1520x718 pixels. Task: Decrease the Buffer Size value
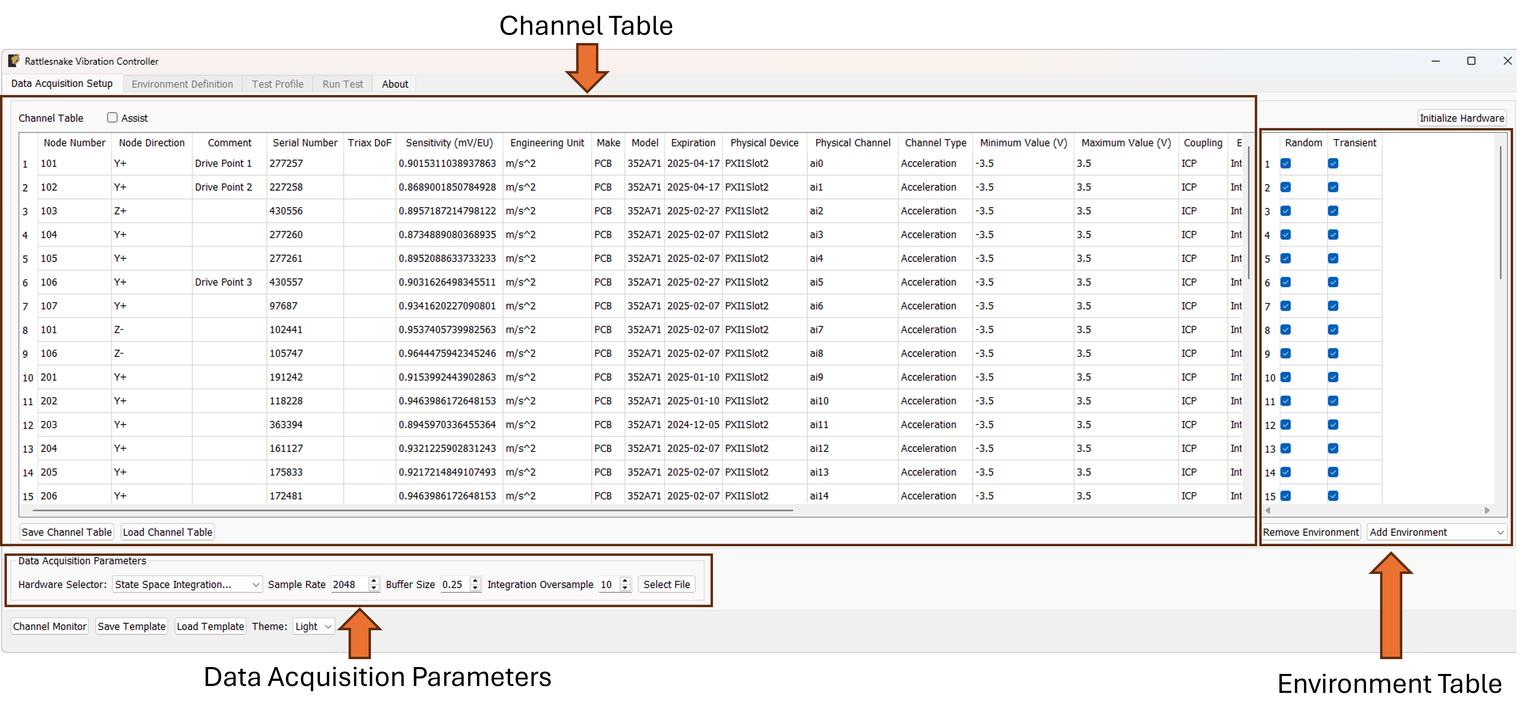click(x=476, y=588)
